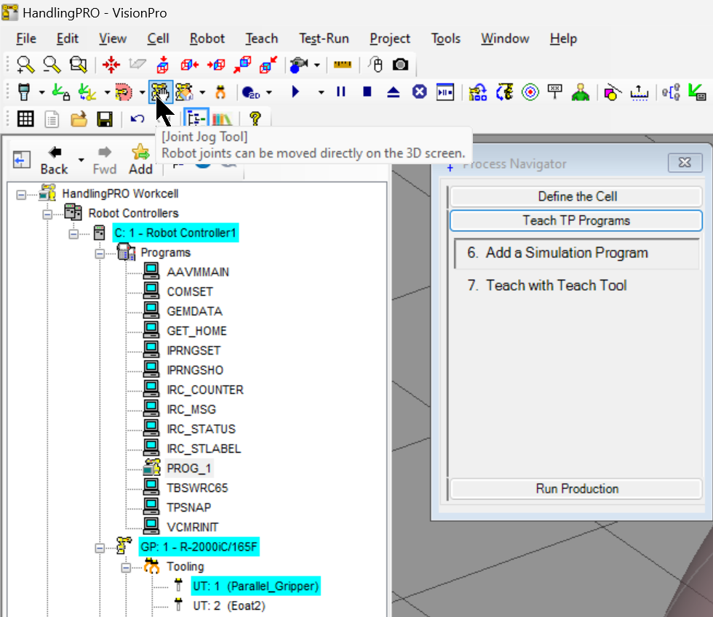
Task: Click the blue undo arrow
Action: pos(138,119)
